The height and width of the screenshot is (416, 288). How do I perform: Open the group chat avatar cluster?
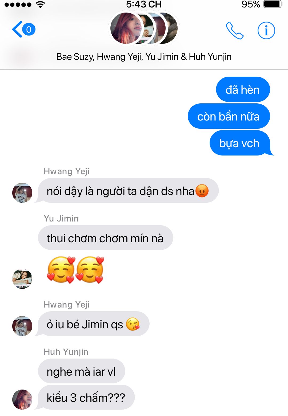(144, 28)
